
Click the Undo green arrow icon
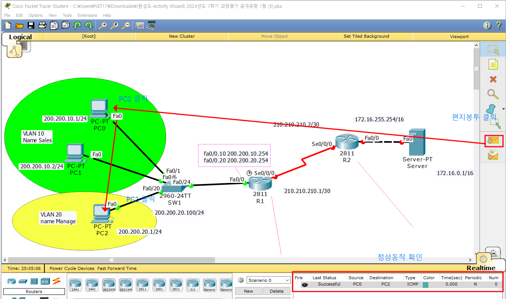point(77,25)
